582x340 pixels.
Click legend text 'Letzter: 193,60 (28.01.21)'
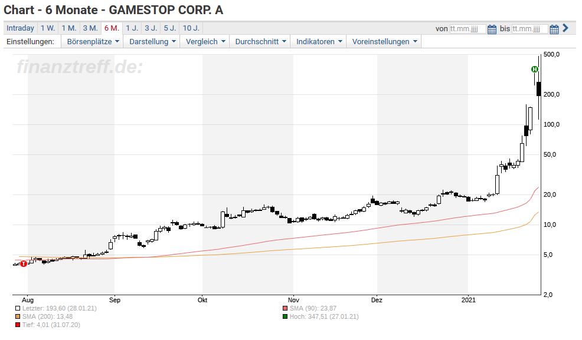60,308
